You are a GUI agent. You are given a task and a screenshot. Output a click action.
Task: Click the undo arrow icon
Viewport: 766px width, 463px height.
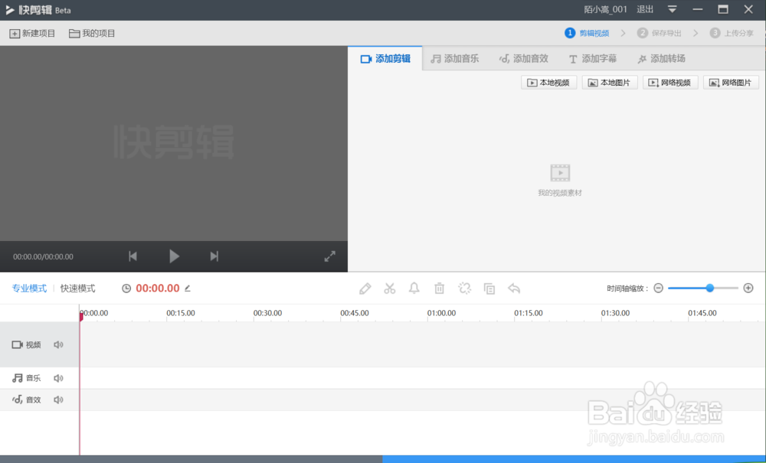click(x=513, y=288)
